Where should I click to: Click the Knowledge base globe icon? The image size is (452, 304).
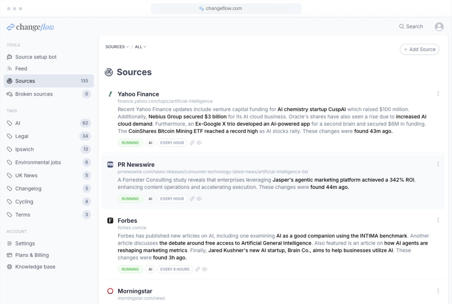pyautogui.click(x=9, y=266)
